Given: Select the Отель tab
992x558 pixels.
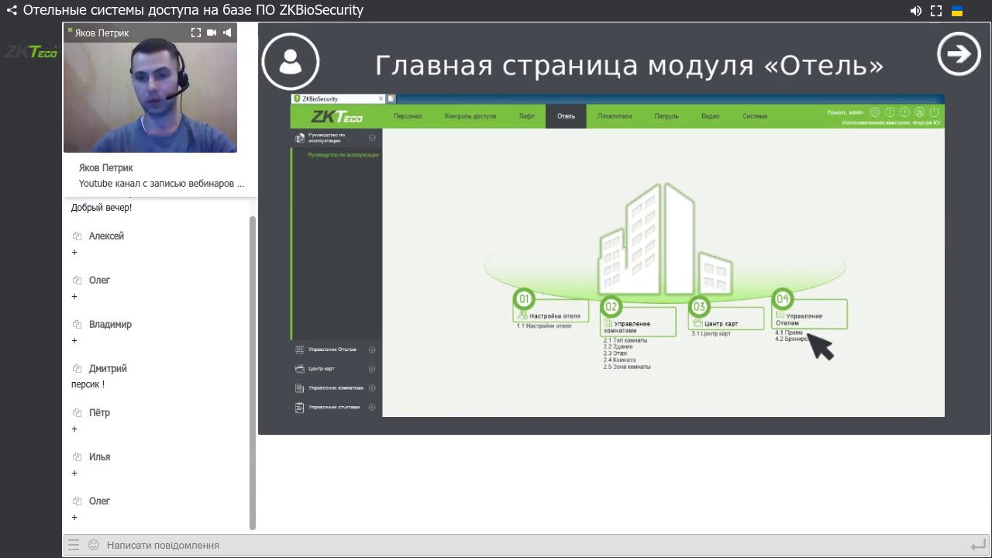Looking at the screenshot, I should [x=566, y=116].
